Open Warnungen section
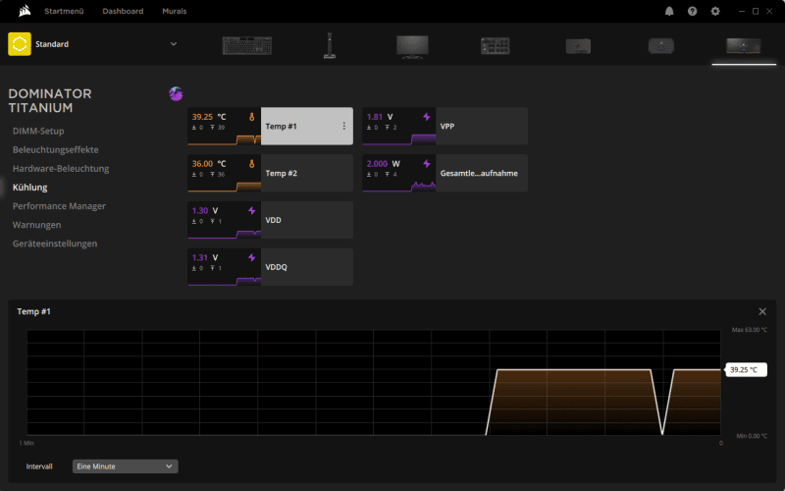Screen dimensions: 785x491 click(x=37, y=225)
